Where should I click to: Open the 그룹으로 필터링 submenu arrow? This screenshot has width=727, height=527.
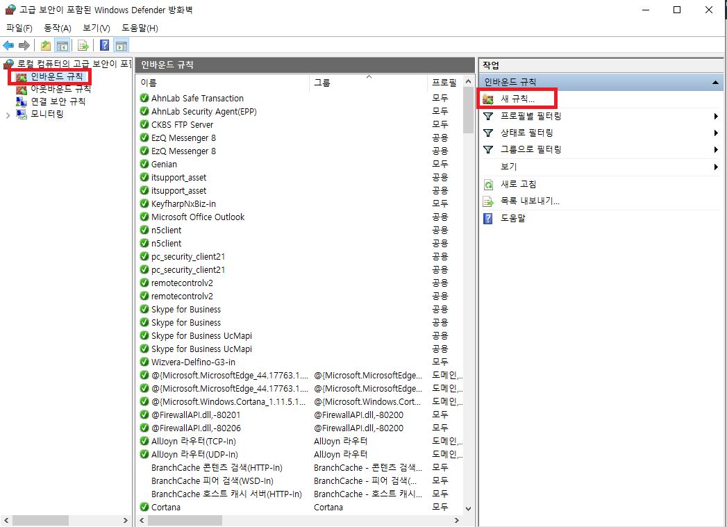pyautogui.click(x=716, y=150)
